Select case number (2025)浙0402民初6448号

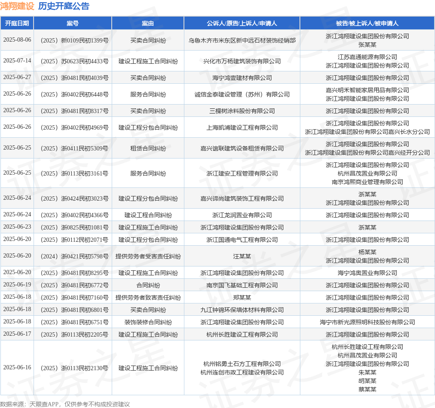click(x=74, y=94)
